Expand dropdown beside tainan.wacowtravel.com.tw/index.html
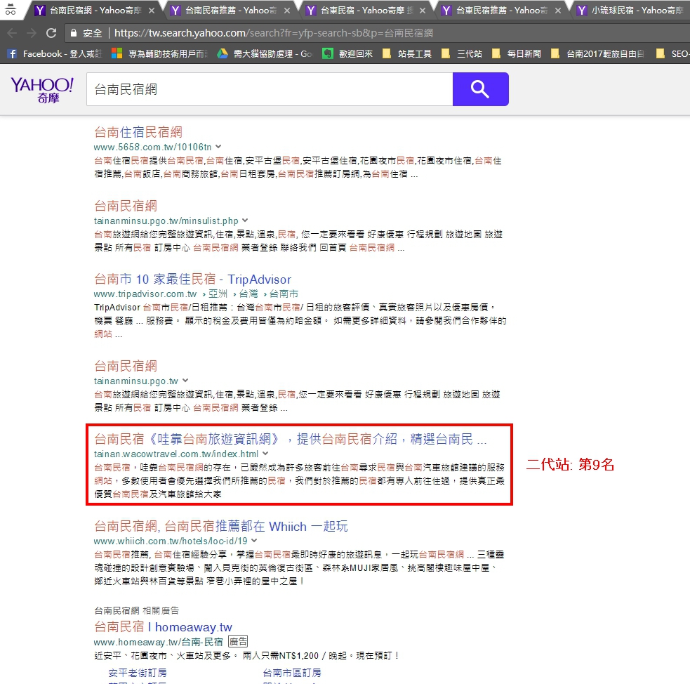Image resolution: width=690 pixels, height=684 pixels. (265, 454)
